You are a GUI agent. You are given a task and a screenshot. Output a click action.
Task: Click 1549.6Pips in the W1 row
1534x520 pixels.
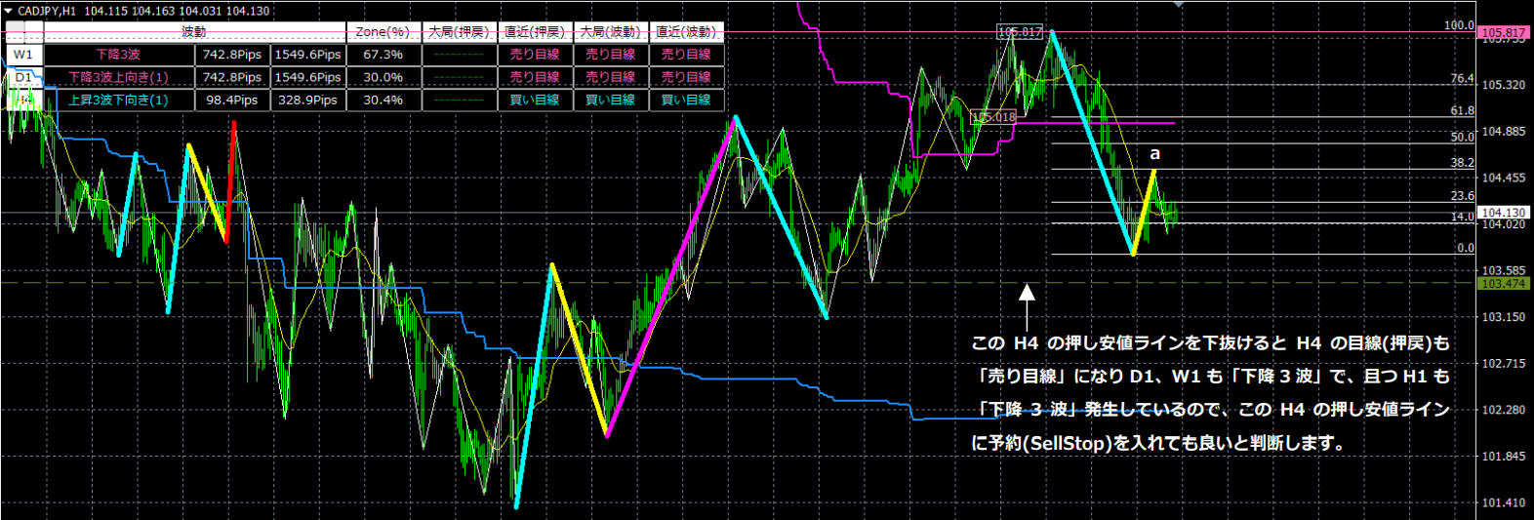click(x=308, y=55)
